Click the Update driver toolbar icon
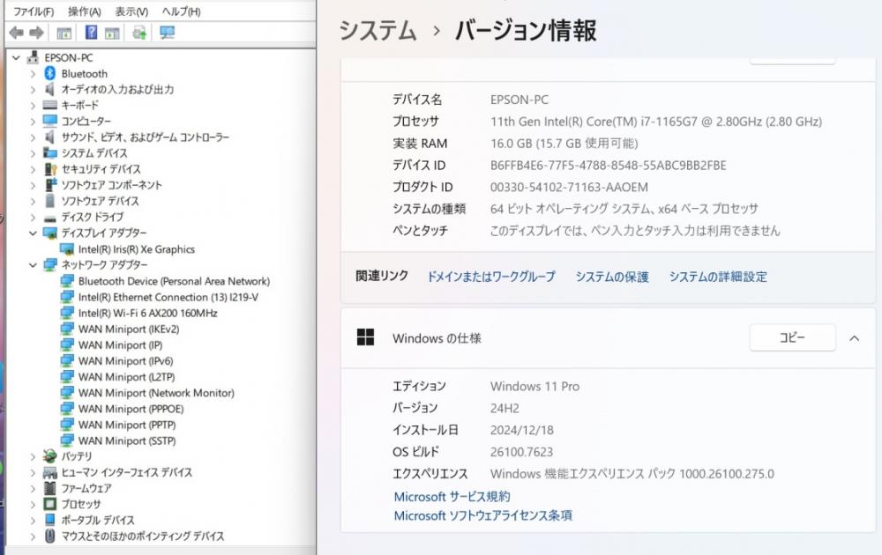Screen dimensions: 882x555 point(139,33)
